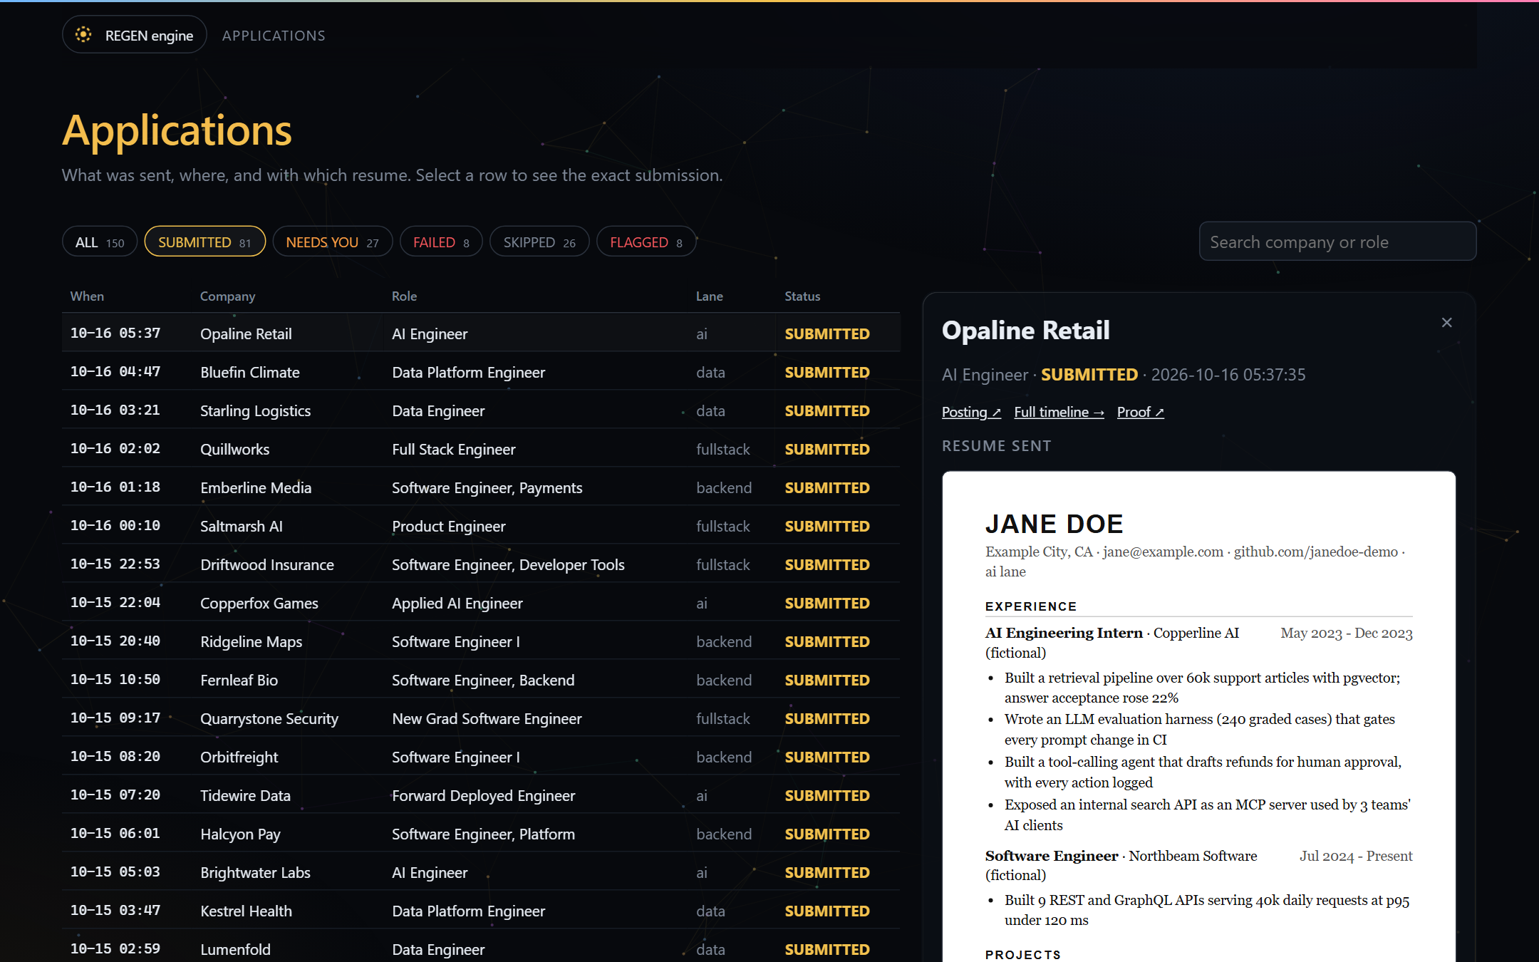Screen dimensions: 1539x962
Task: Click the REGEN engine home button
Action: coord(135,35)
